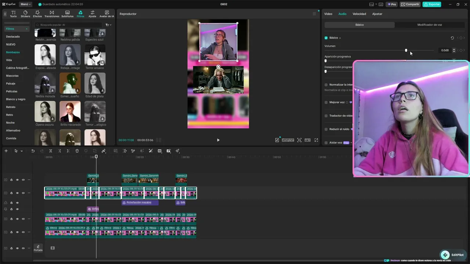Open the Stickers panel

pos(25,14)
